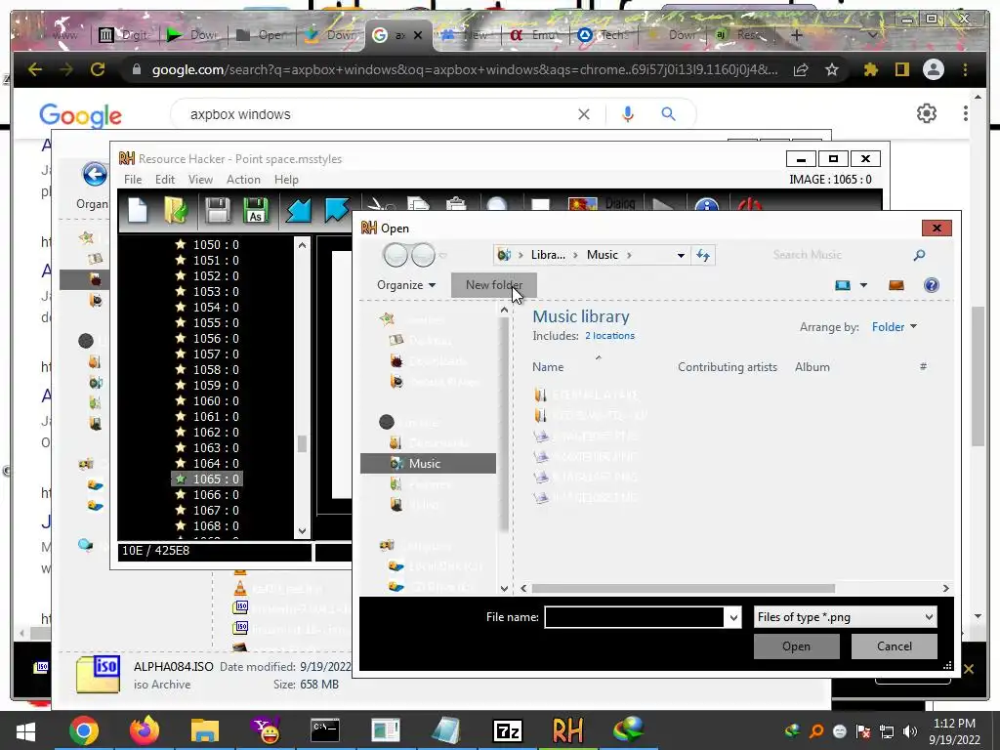Click the blue help question mark icon
This screenshot has height=750, width=1000.
[x=931, y=285]
